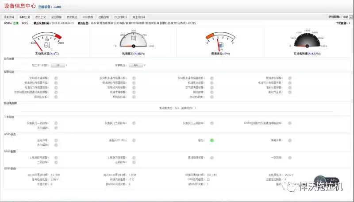Click the oil pressure gauge

click(x=133, y=39)
